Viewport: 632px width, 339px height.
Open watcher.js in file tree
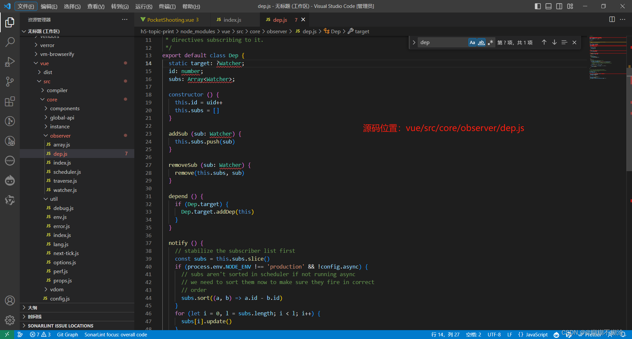click(x=65, y=190)
